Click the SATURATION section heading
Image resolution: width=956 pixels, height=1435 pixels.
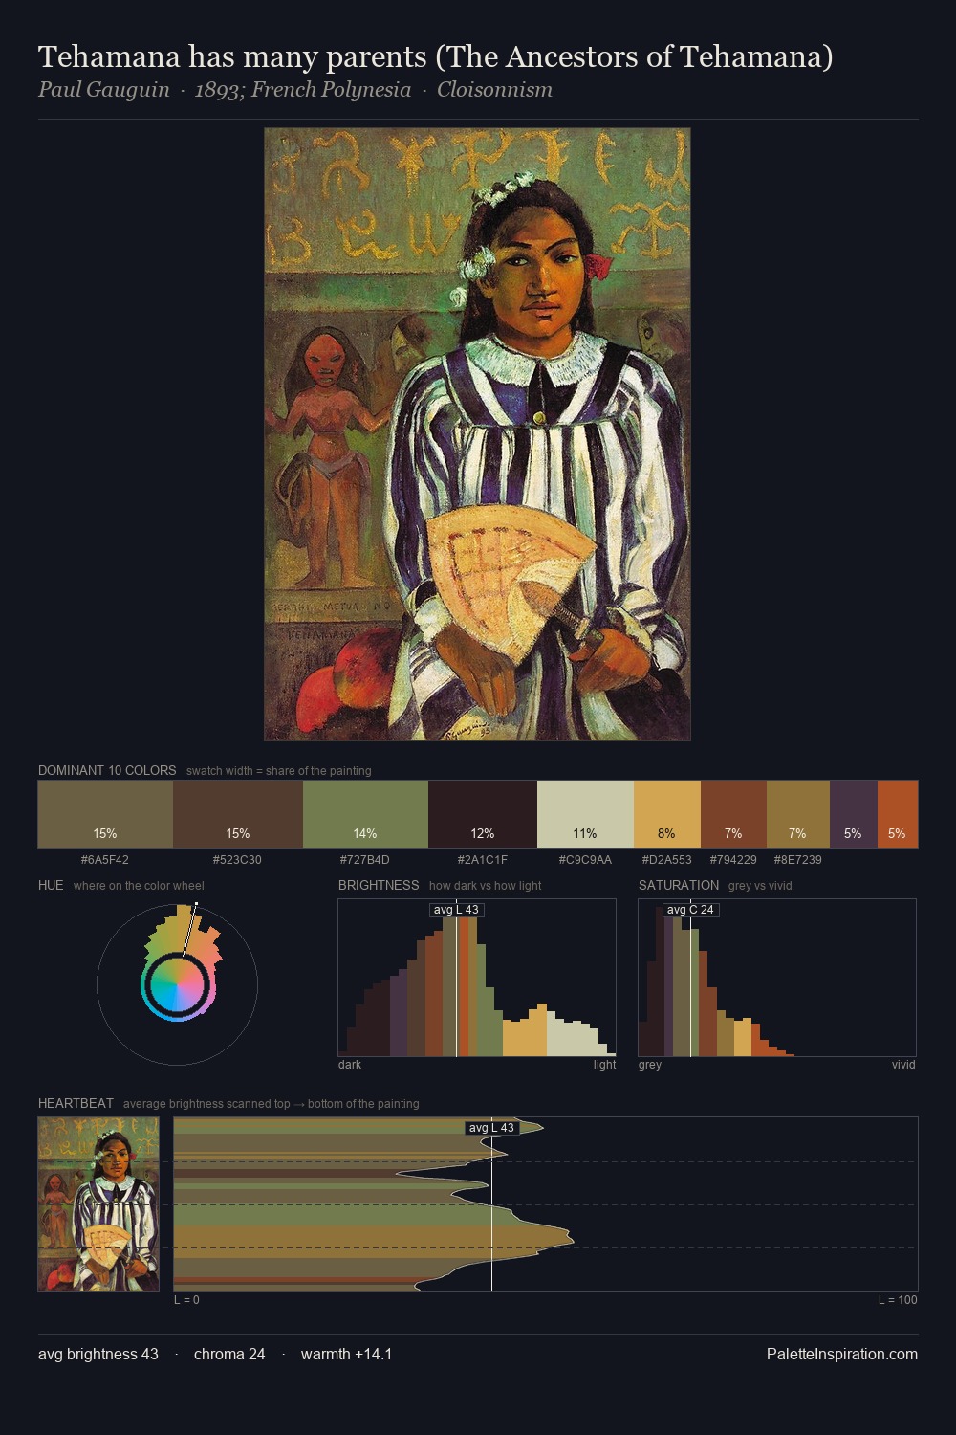click(679, 885)
